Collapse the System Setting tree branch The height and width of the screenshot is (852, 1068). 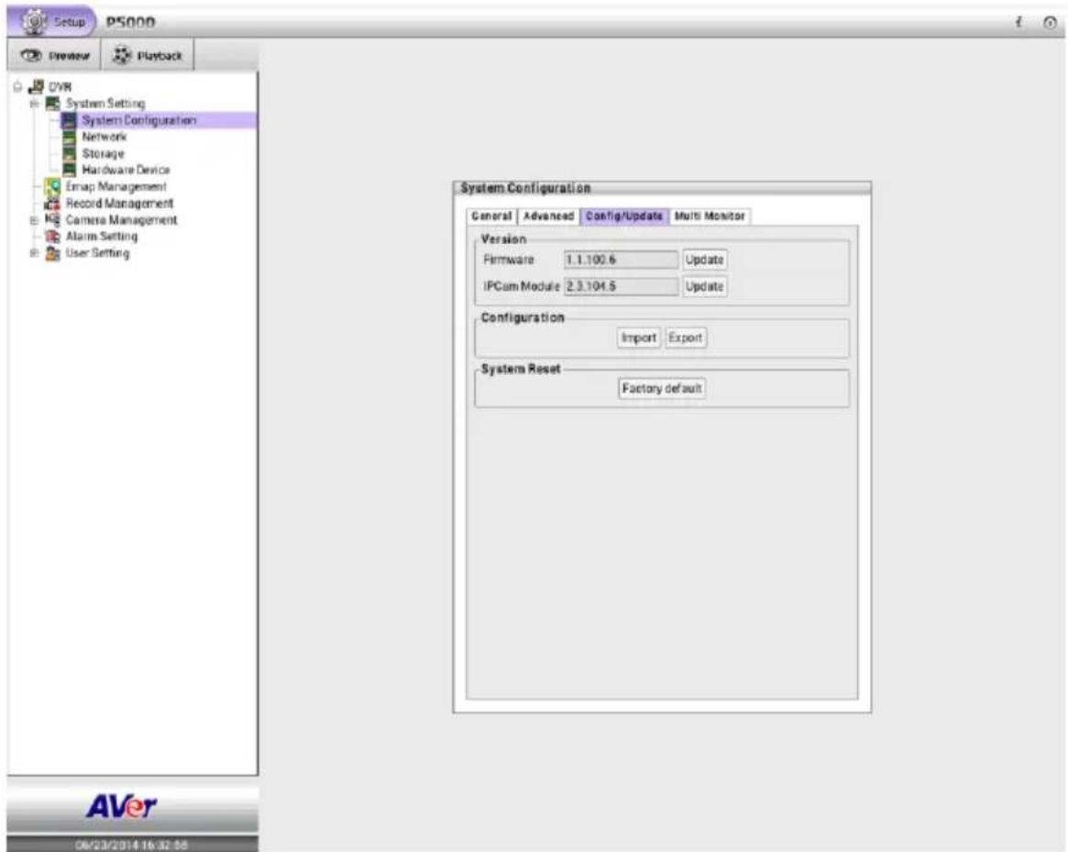34,104
